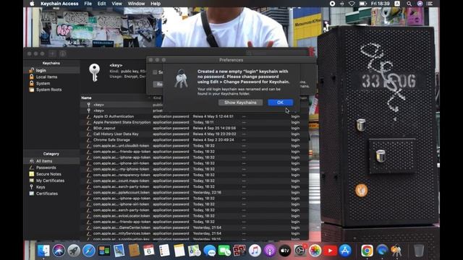
Task: Select All Items category
Action: coord(51,161)
